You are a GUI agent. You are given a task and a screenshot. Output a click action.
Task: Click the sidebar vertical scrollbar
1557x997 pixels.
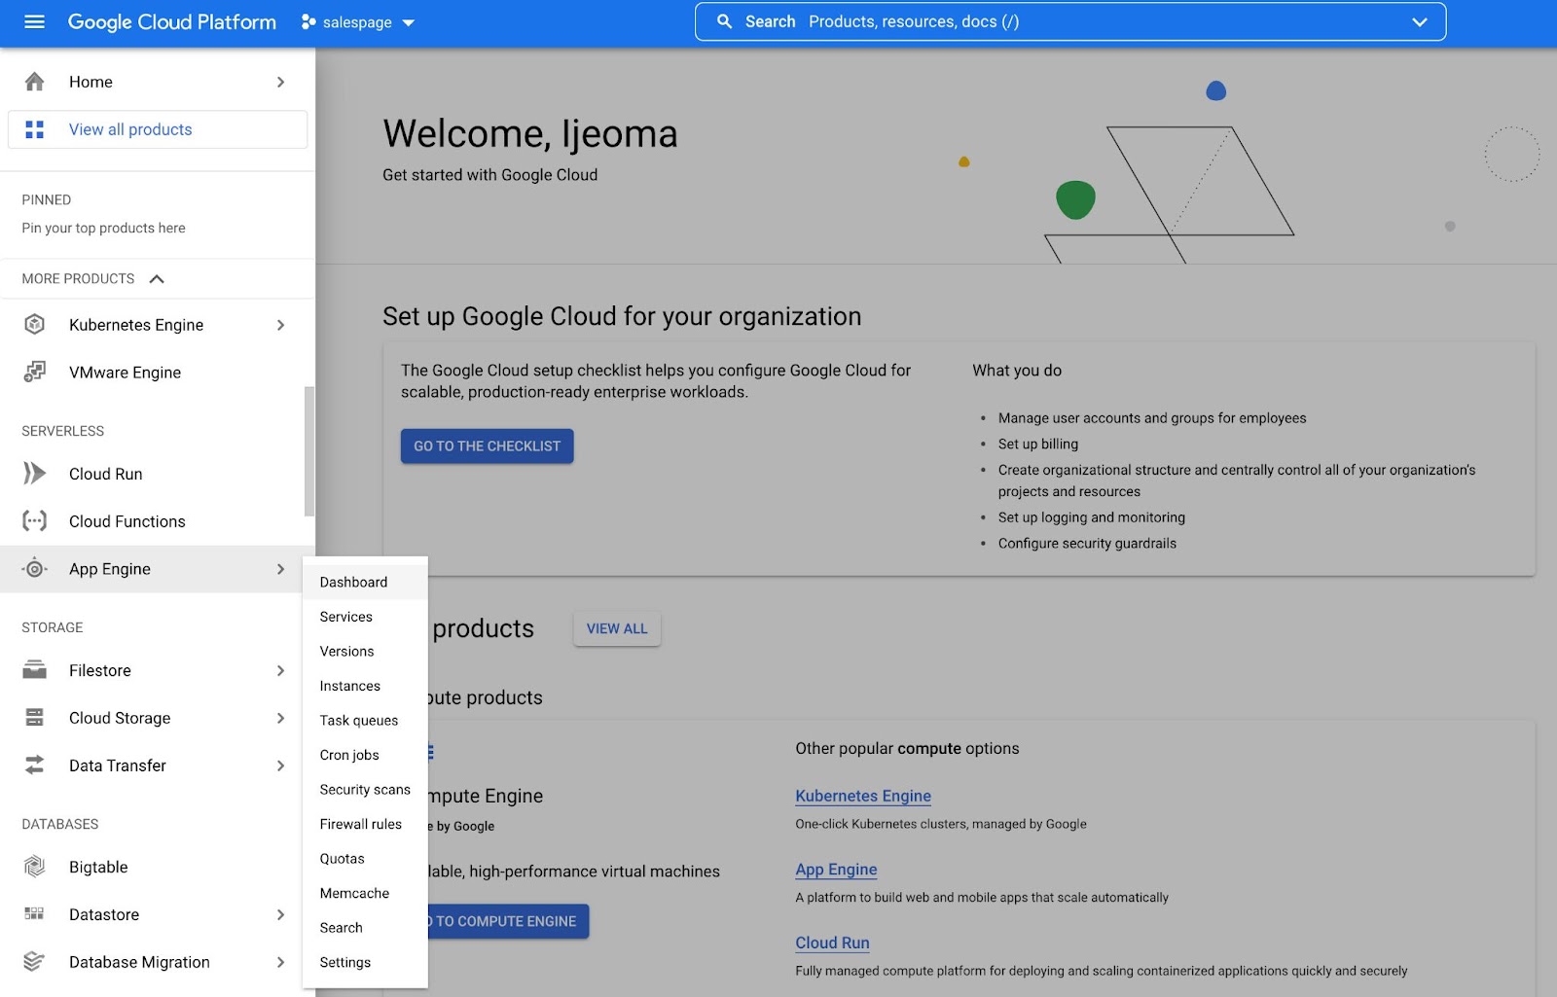click(x=309, y=450)
